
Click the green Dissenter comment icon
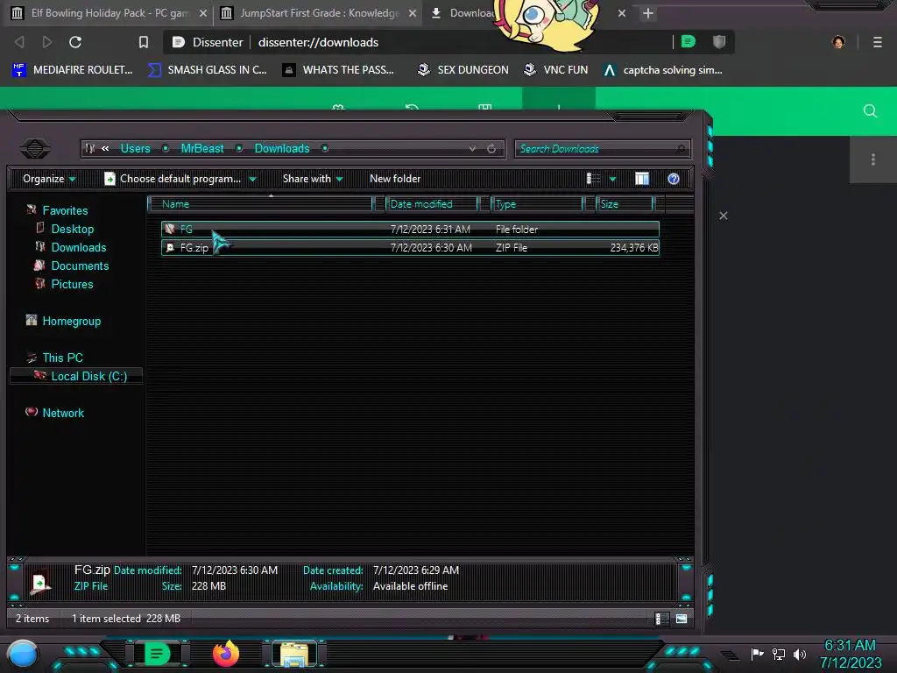pos(689,41)
